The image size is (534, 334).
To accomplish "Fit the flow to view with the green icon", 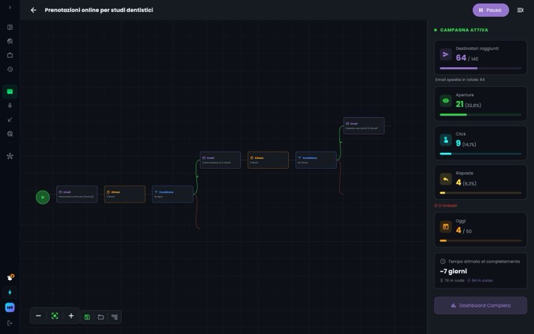I will [x=55, y=316].
